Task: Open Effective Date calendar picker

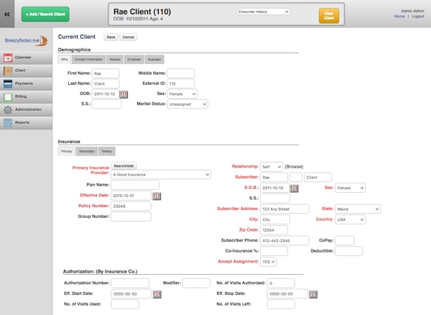Action: (x=157, y=196)
